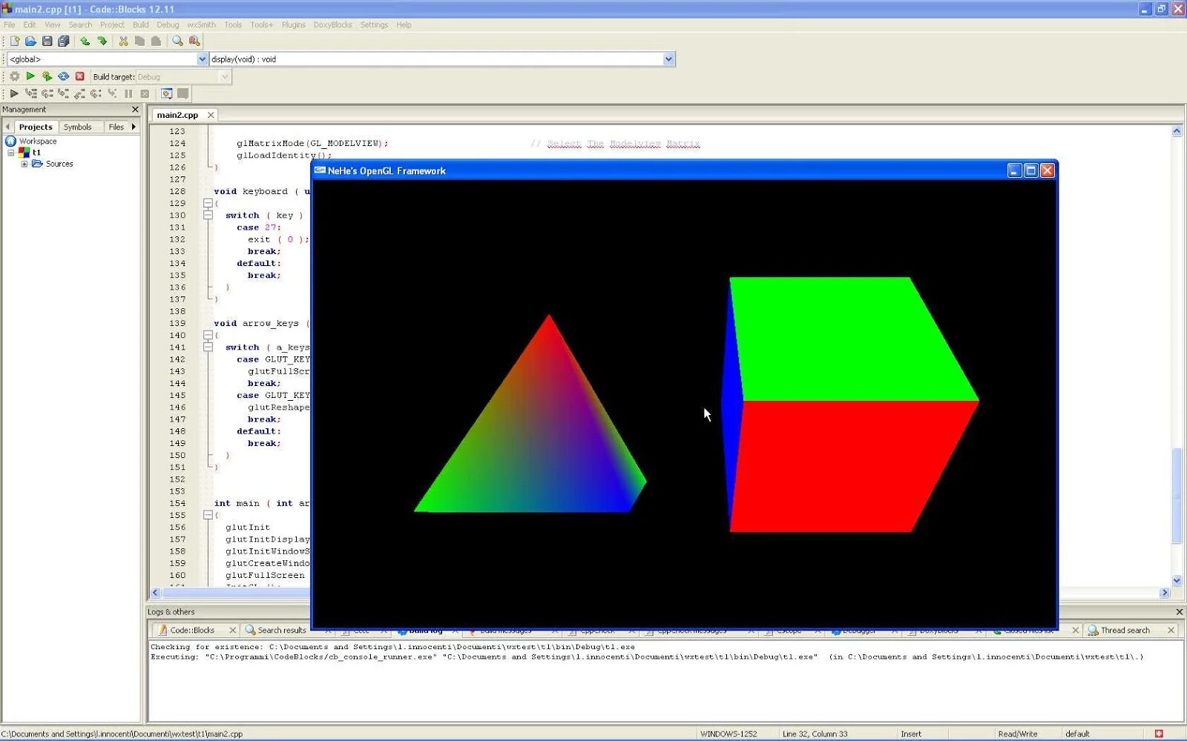This screenshot has height=741, width=1187.
Task: Select the Run tool in compiler toolbar
Action: [30, 76]
